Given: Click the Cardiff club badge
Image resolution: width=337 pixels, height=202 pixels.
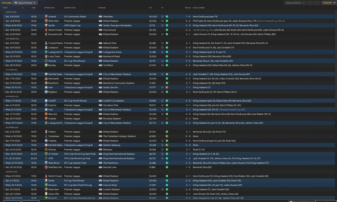Looking at the screenshot, I should coord(46,101).
